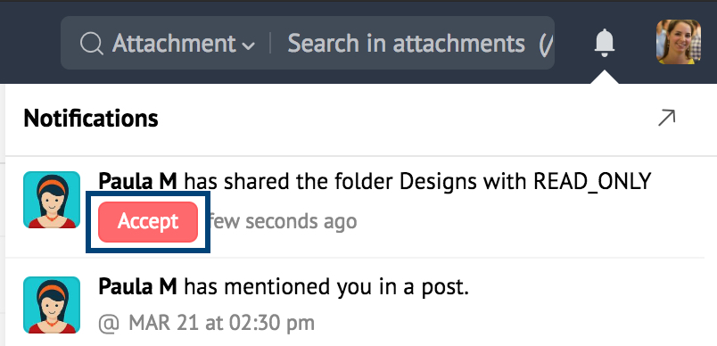The height and width of the screenshot is (346, 717).
Task: Click the @ mention icon
Action: tap(109, 324)
